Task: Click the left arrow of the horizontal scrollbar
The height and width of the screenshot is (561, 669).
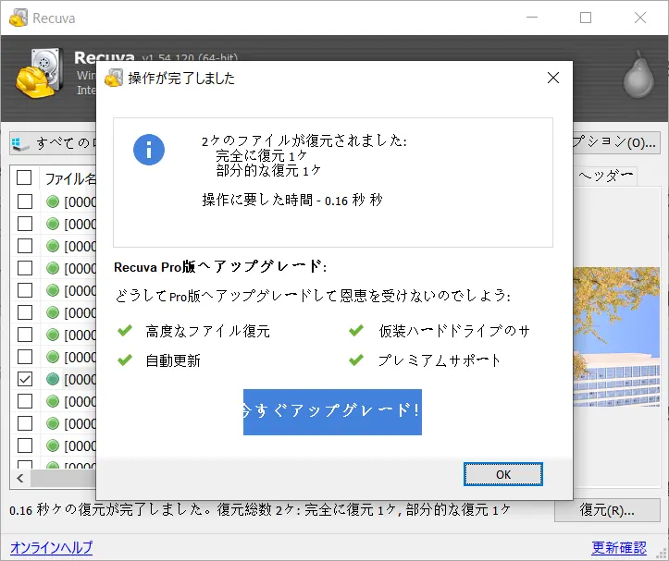Action: tap(20, 478)
